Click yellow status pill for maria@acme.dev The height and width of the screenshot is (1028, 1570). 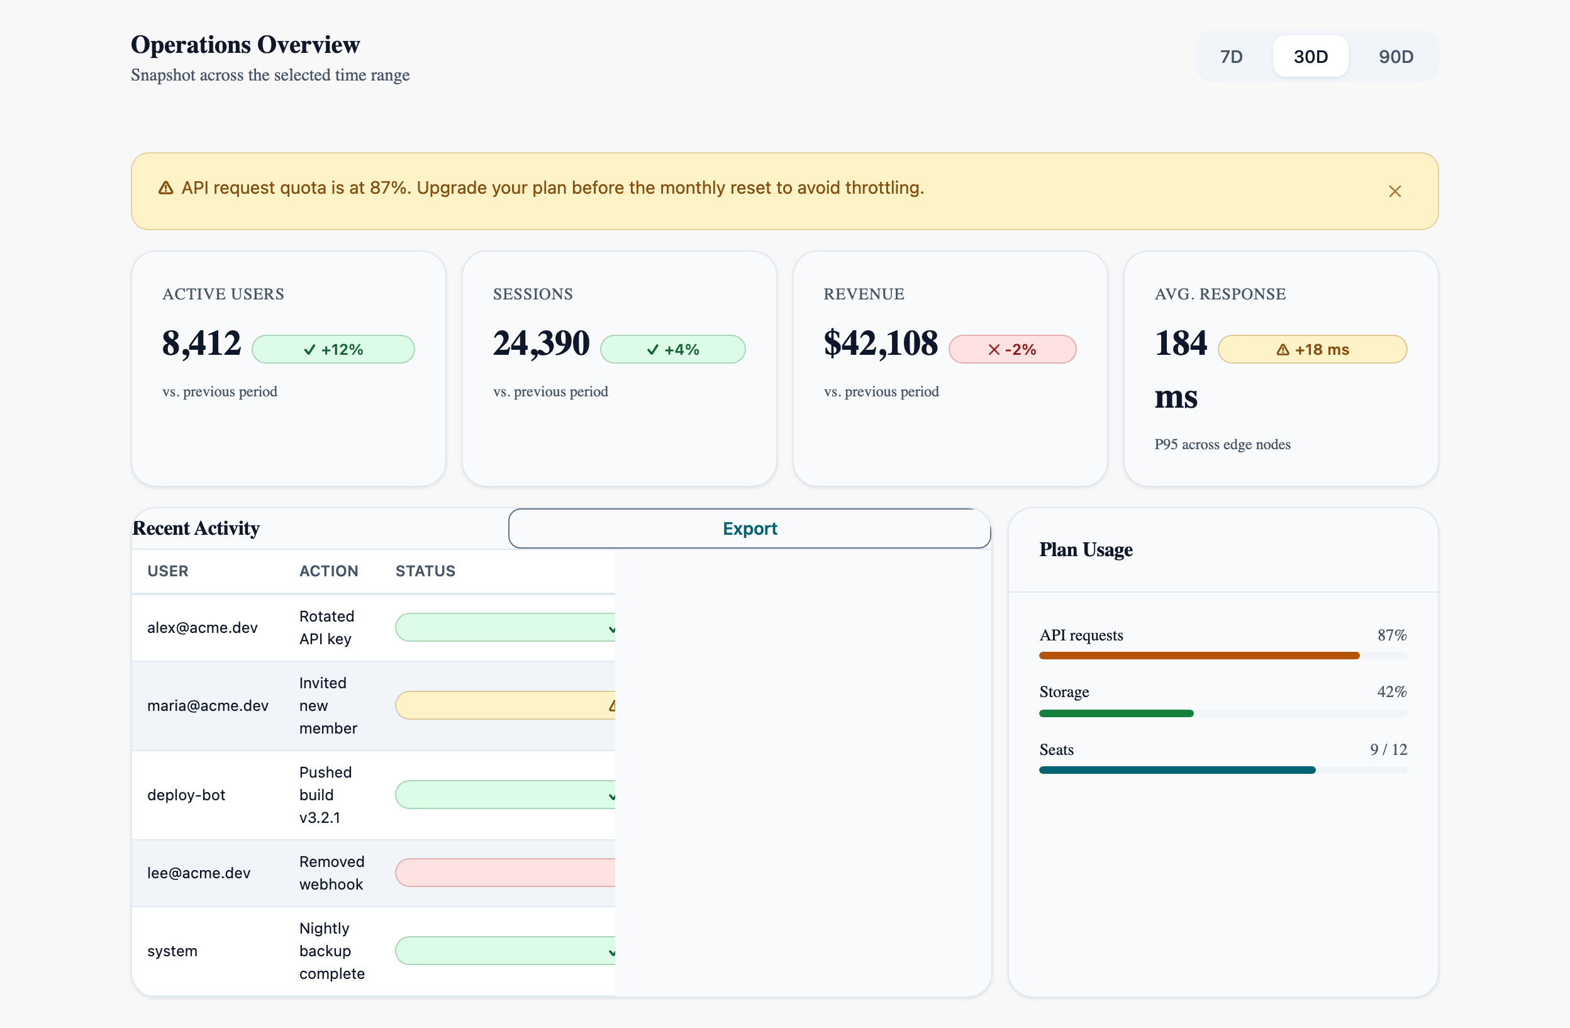[505, 705]
